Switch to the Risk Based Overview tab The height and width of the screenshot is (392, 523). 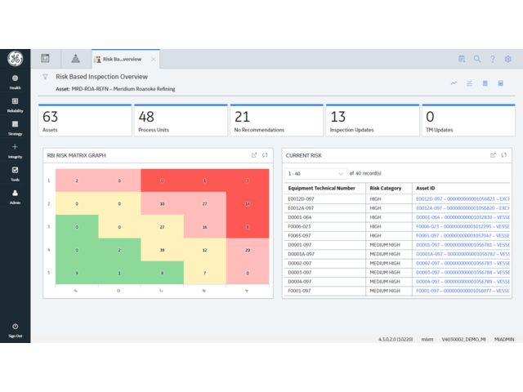[x=123, y=59]
